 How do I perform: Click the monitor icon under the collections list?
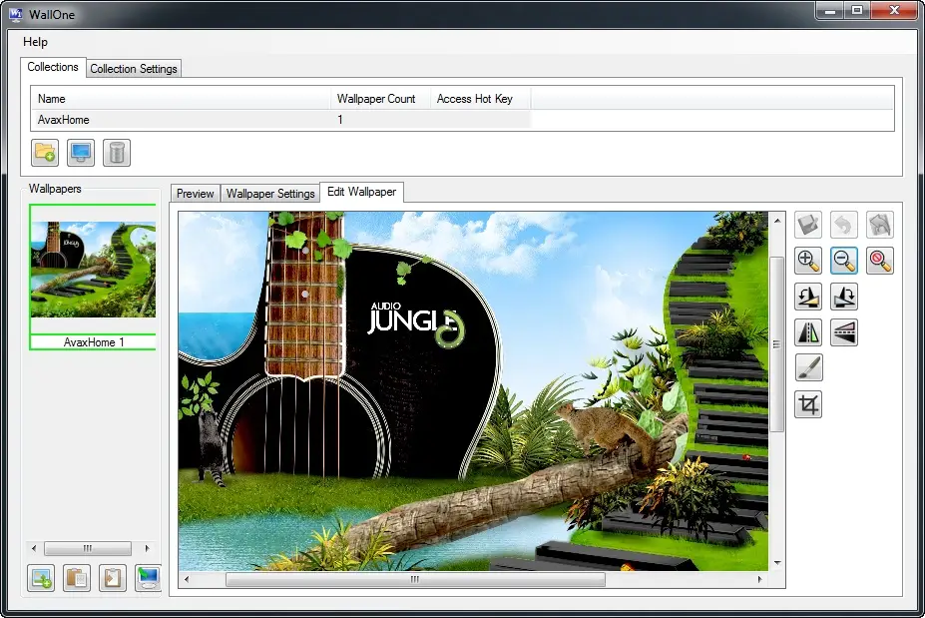[81, 153]
